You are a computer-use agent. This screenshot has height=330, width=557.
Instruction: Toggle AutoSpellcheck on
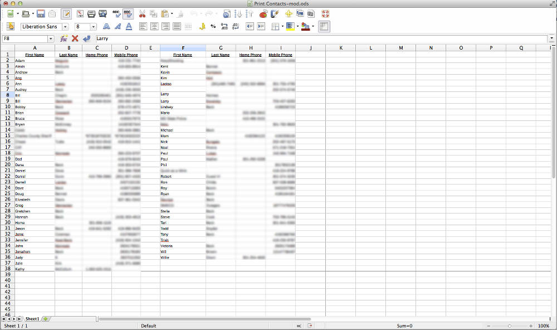pyautogui.click(x=127, y=13)
